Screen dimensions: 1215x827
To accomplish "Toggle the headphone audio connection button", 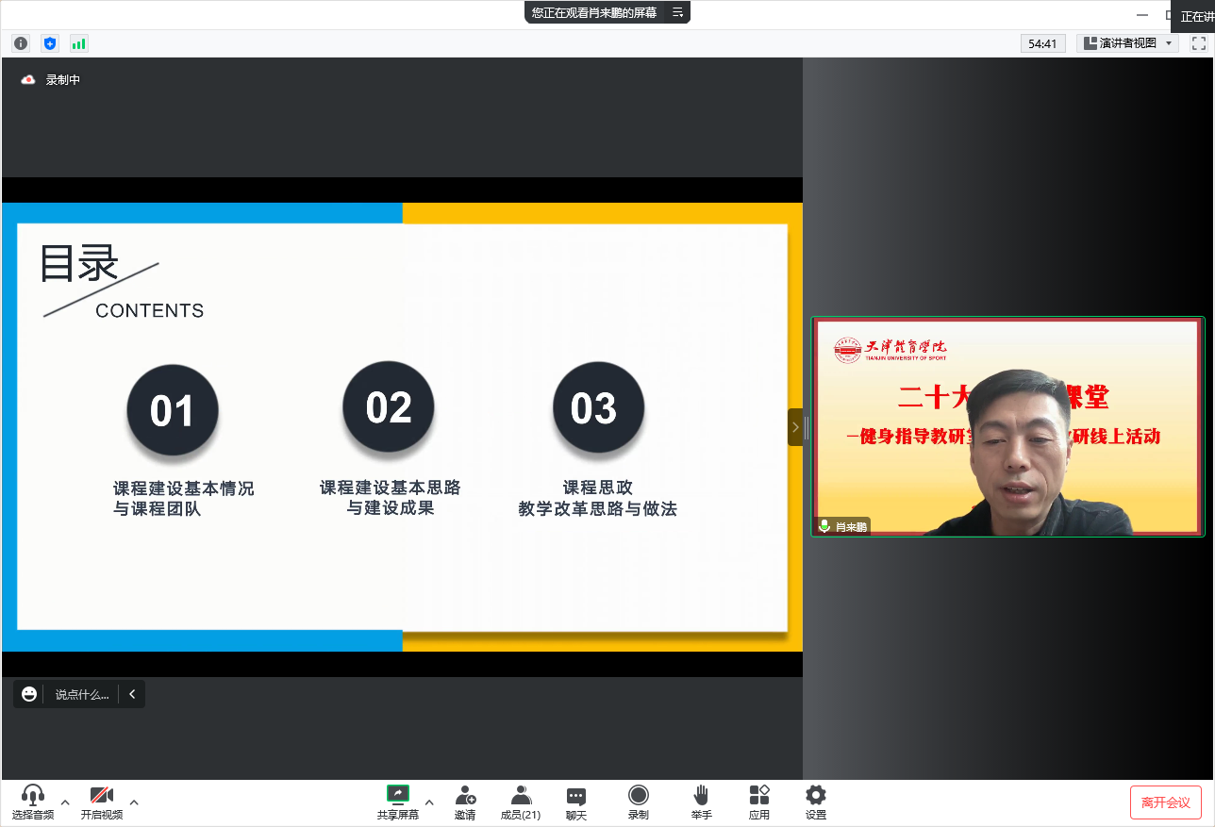I will (x=33, y=802).
